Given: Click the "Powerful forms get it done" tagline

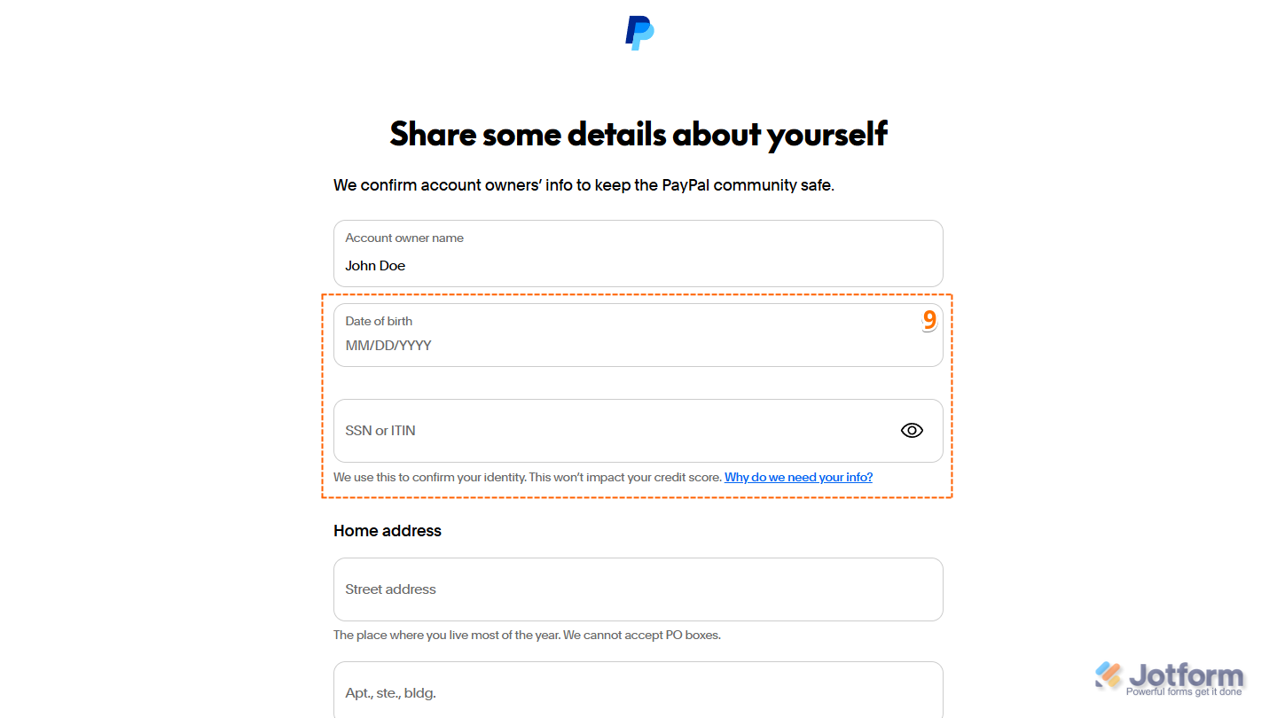Looking at the screenshot, I should pos(1184,690).
